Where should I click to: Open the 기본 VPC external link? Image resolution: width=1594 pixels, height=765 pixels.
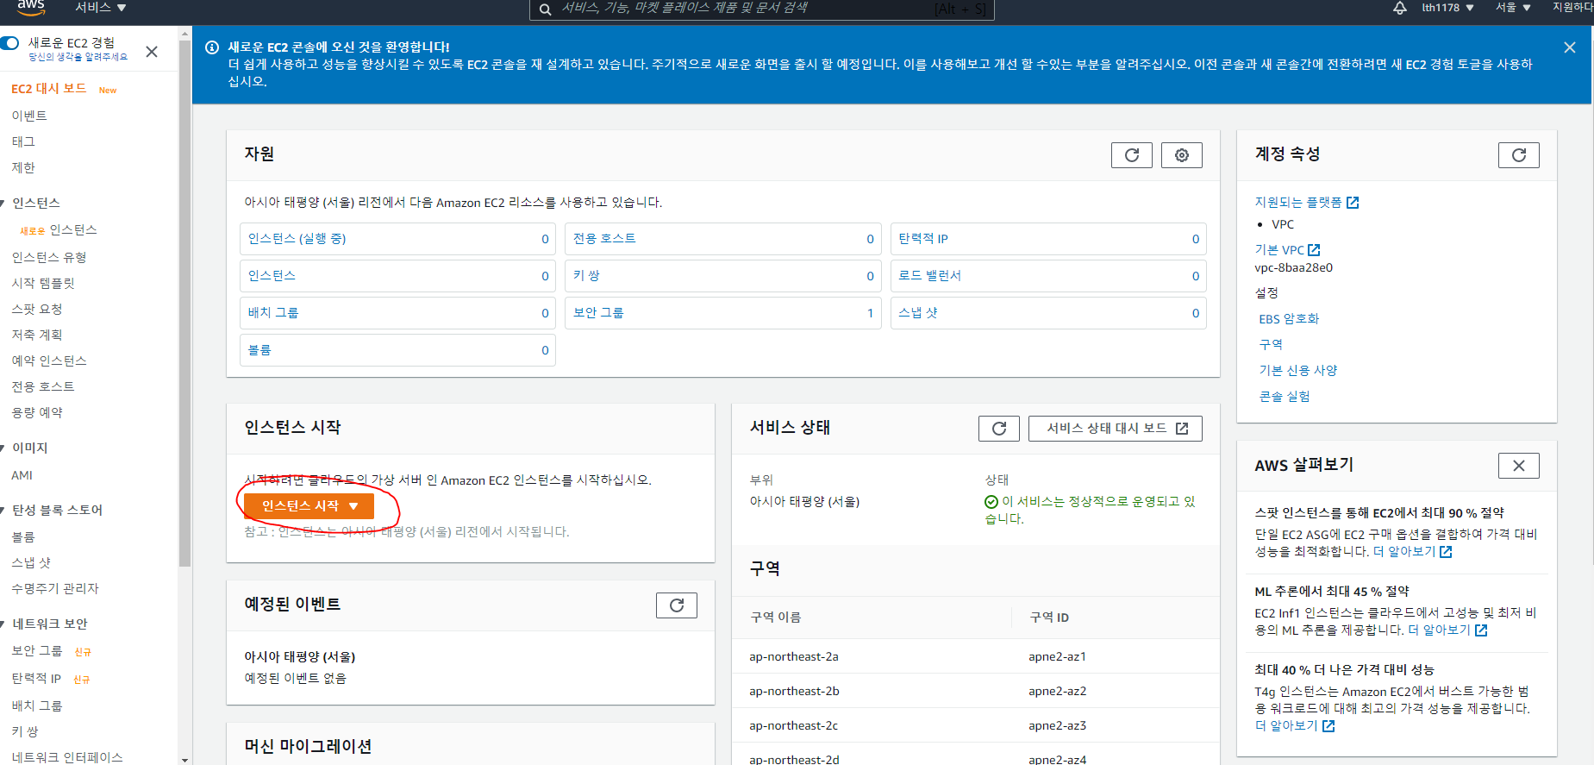pos(1287,250)
